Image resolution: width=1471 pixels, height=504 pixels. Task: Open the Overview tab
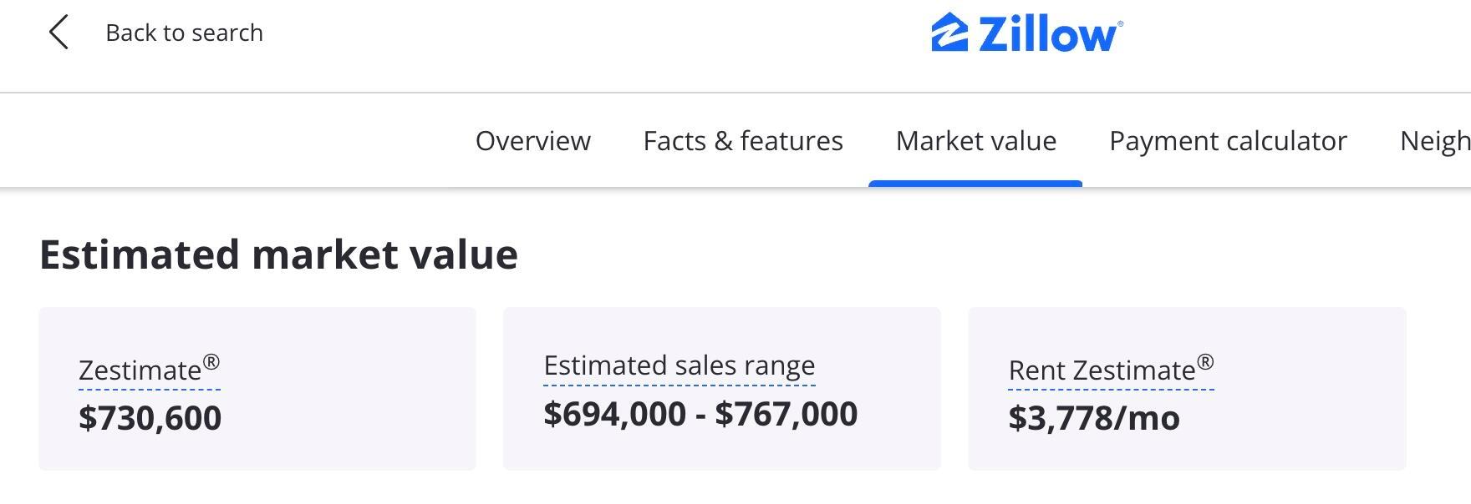pos(532,141)
